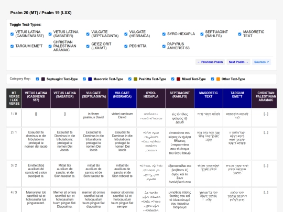Toggle the Syro-Hexapla checkbox
Image resolution: width=283 pixels, height=212 pixels.
(164, 34)
